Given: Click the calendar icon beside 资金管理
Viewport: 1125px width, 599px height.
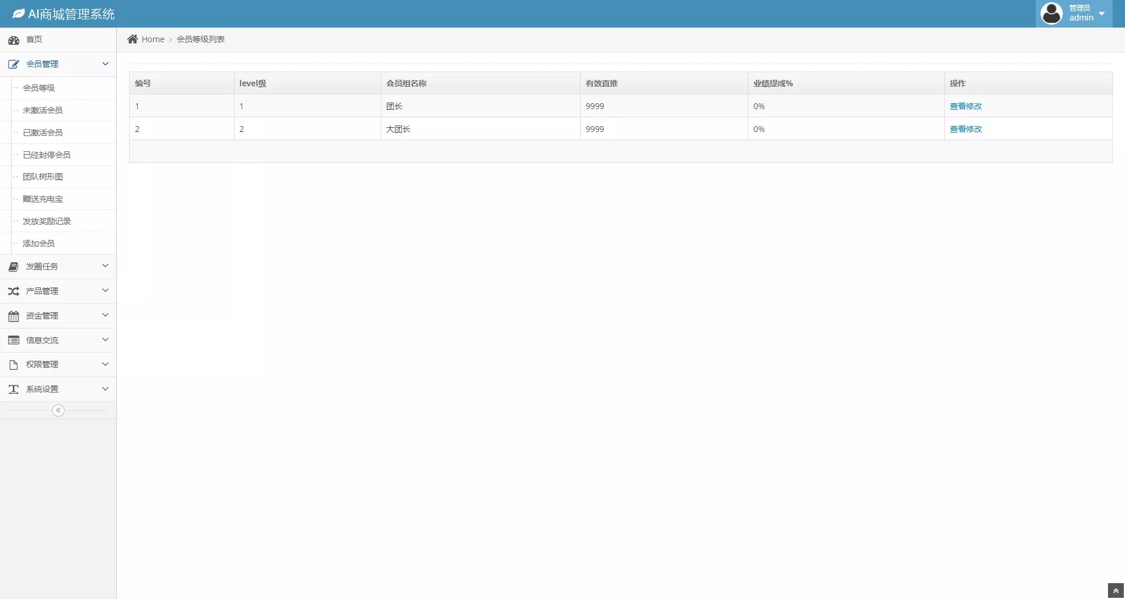Looking at the screenshot, I should (13, 316).
